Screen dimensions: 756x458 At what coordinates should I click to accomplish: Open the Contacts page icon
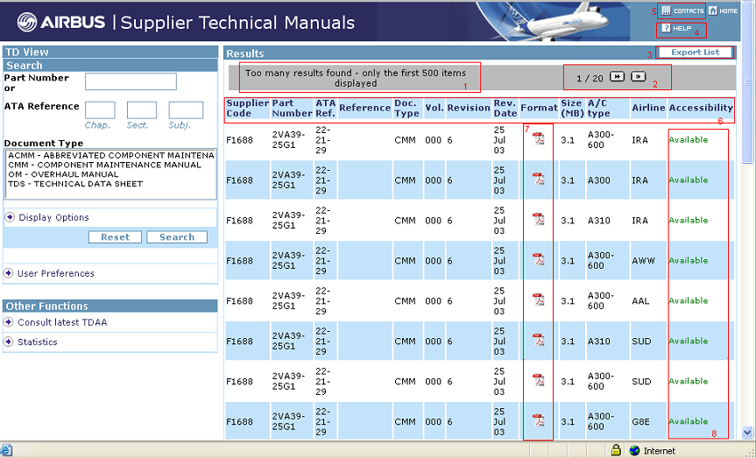click(666, 11)
